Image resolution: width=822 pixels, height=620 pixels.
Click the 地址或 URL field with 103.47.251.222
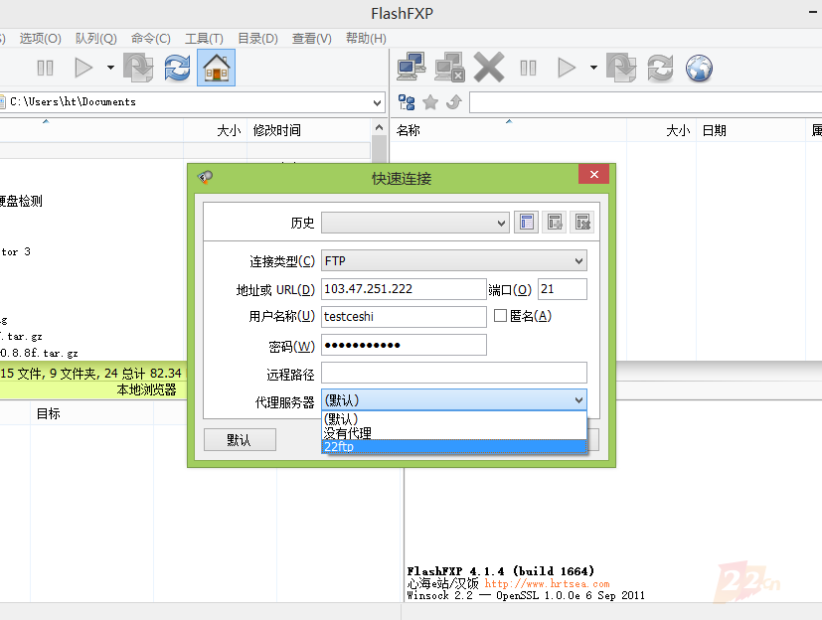pos(404,289)
